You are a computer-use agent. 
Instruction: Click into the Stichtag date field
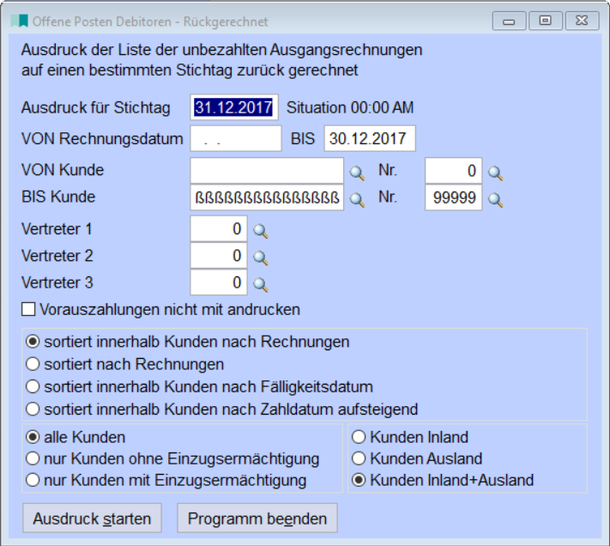[x=233, y=107]
